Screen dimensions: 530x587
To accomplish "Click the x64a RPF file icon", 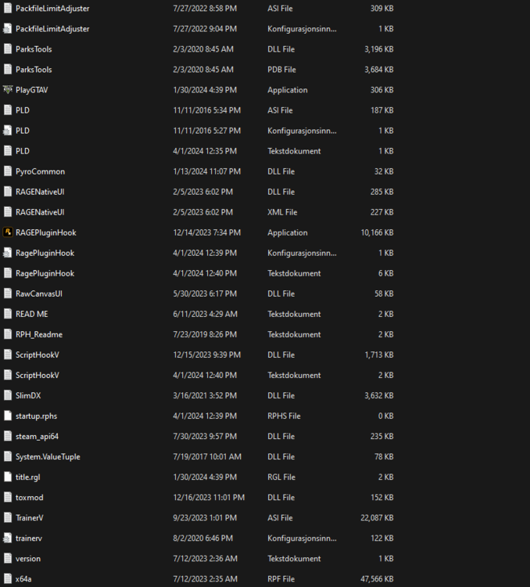I will (8, 578).
